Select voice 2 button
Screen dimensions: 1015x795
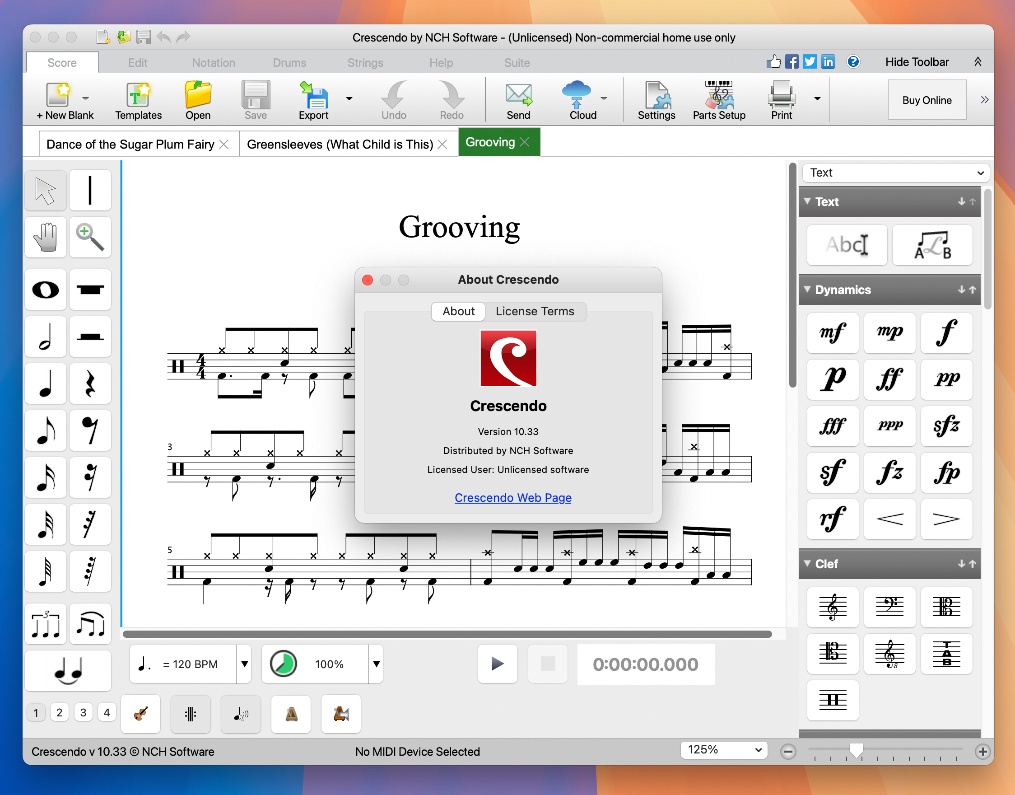(60, 712)
